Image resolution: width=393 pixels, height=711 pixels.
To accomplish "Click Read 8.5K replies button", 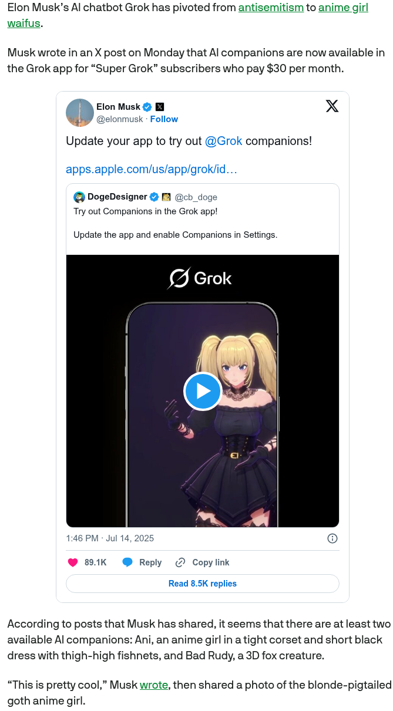I will pyautogui.click(x=203, y=584).
